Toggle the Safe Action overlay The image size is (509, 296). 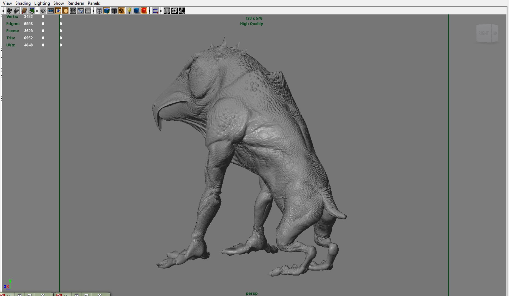80,11
